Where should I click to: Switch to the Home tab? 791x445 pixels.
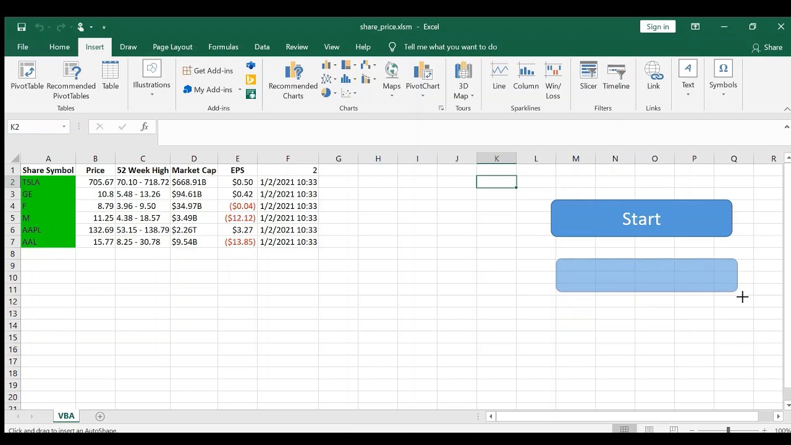click(59, 47)
